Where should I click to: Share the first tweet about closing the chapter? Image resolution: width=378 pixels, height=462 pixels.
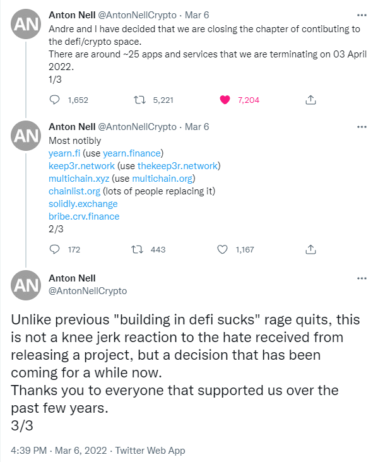click(x=310, y=100)
